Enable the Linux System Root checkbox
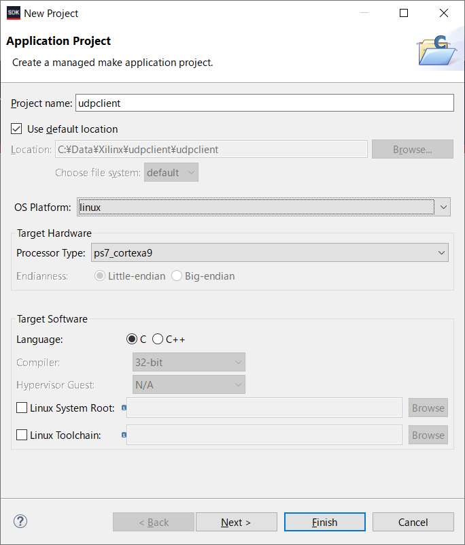The height and width of the screenshot is (545, 465). (x=22, y=408)
